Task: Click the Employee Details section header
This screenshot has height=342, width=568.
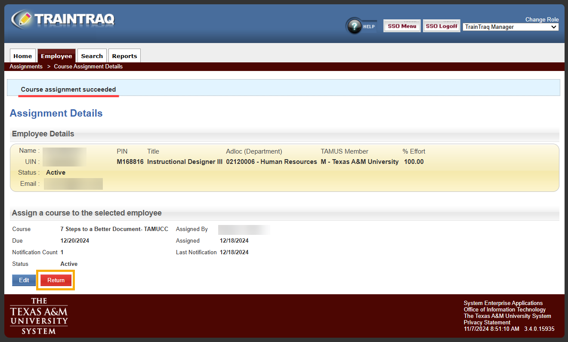Action: tap(43, 134)
